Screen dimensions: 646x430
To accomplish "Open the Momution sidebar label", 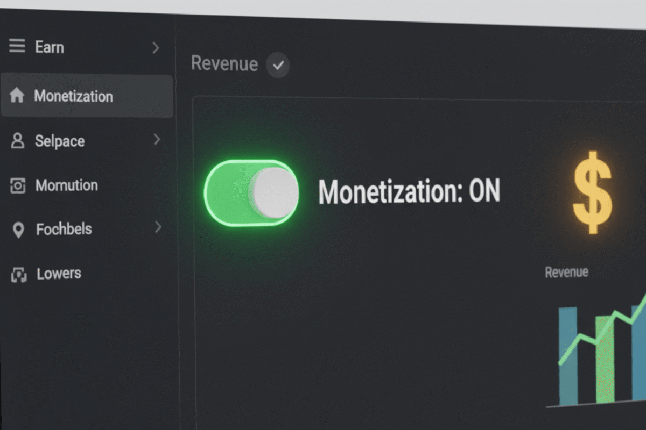I will 67,185.
